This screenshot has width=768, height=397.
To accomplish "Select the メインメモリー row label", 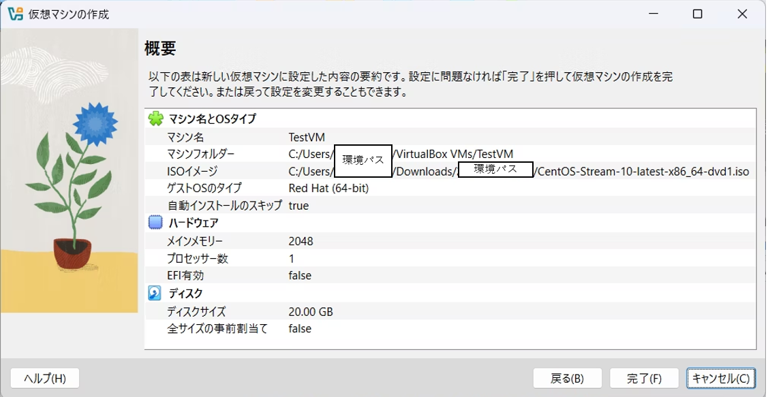I will coord(195,241).
